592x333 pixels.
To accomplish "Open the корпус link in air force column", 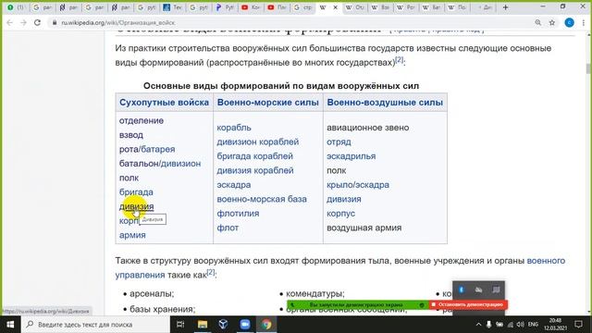I will [341, 214].
